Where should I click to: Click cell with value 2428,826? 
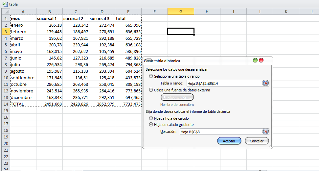[x=76, y=104]
